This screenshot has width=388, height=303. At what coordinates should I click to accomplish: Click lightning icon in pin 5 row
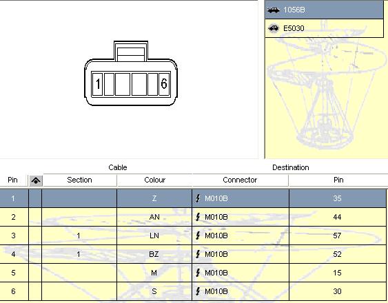(x=198, y=273)
